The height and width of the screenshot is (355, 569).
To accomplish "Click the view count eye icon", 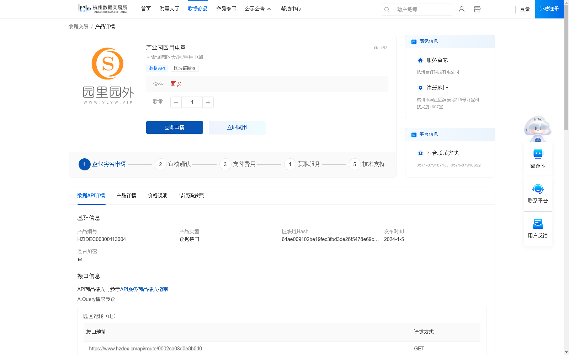I will pos(376,48).
